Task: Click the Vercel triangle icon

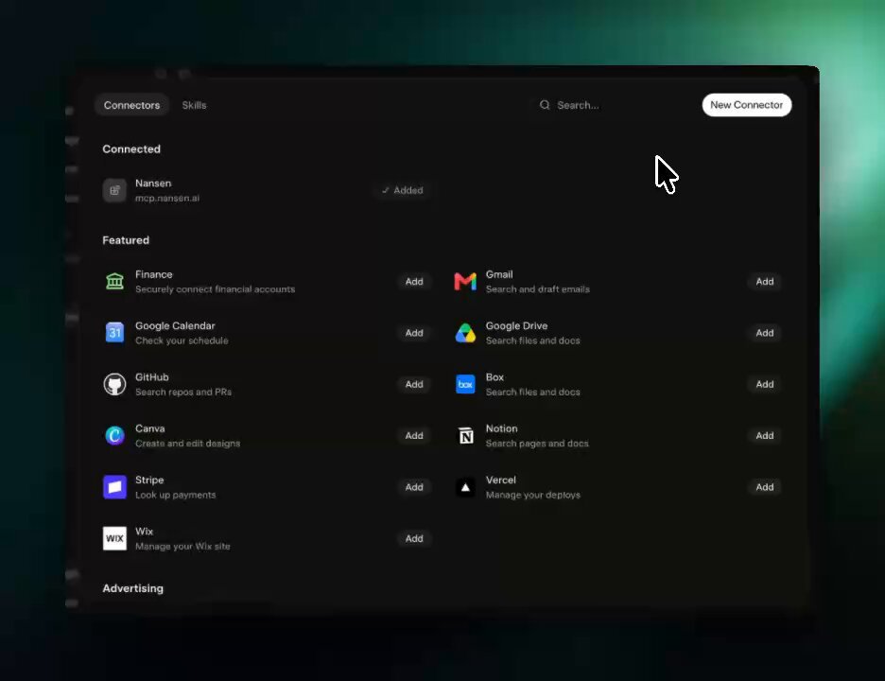Action: (465, 487)
